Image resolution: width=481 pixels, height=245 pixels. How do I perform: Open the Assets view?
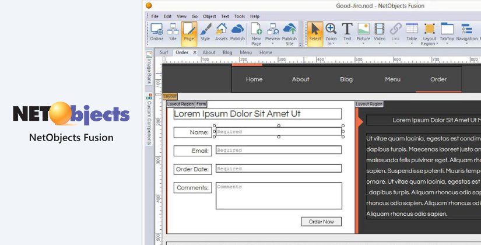coord(221,32)
